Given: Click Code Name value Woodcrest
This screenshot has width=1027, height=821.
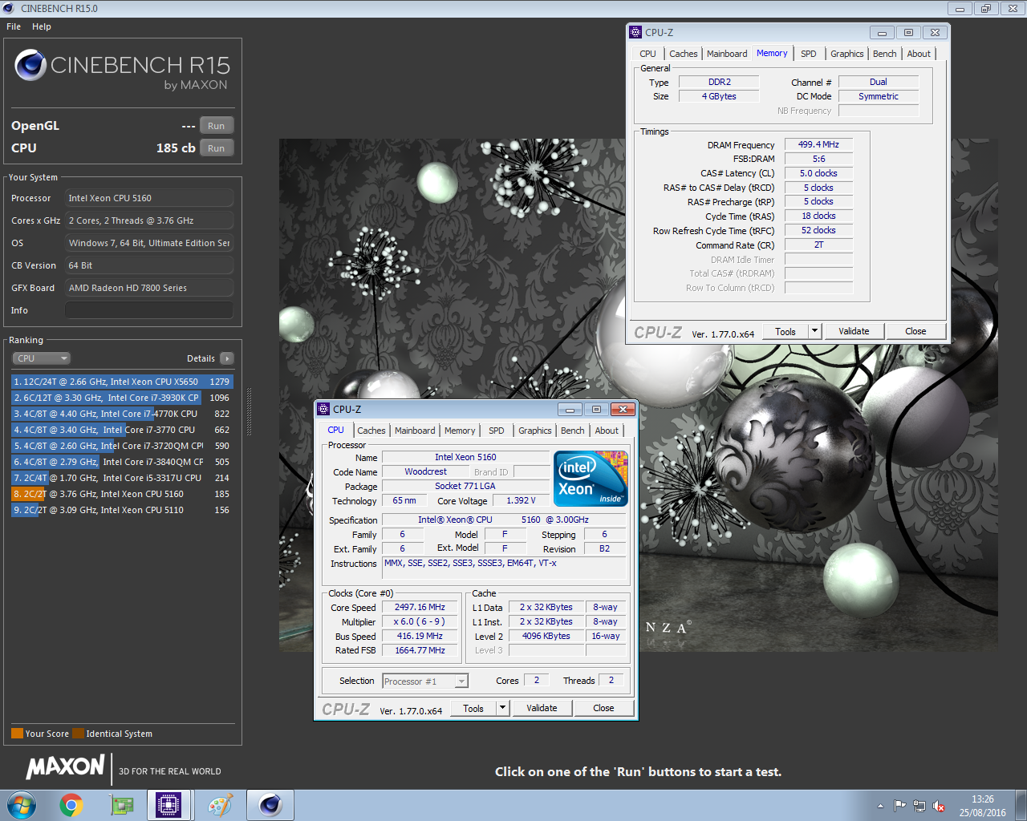Looking at the screenshot, I should (425, 471).
